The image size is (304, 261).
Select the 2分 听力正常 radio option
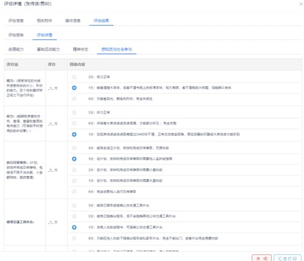pos(74,112)
